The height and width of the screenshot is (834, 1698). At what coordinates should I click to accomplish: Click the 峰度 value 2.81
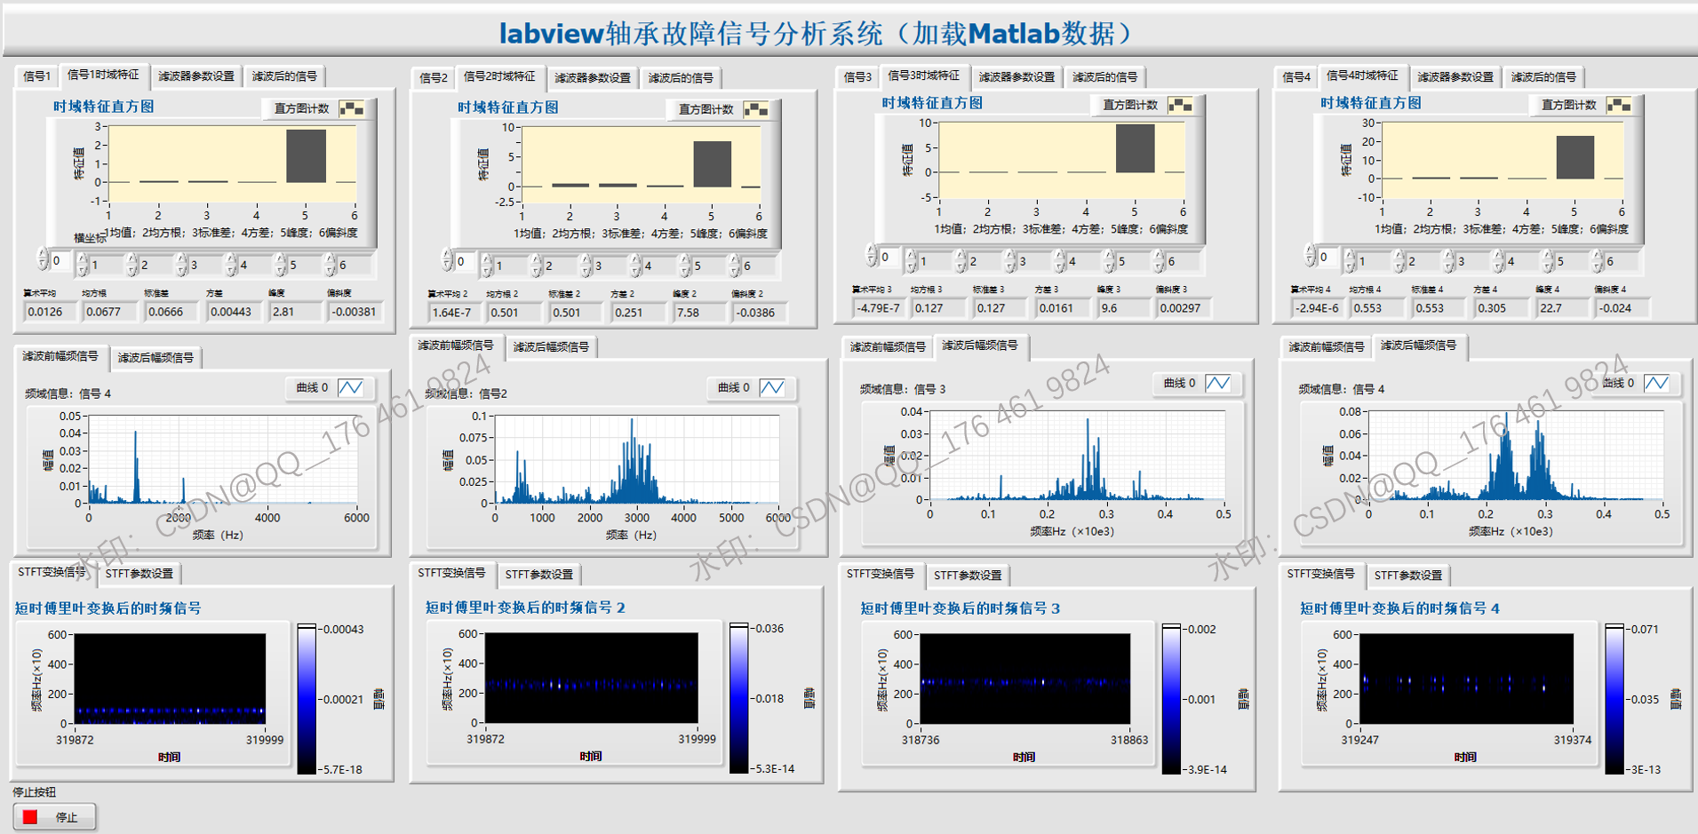295,312
